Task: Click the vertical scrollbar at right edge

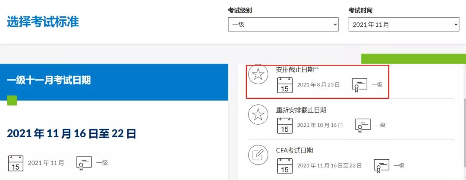Action: click(465, 122)
